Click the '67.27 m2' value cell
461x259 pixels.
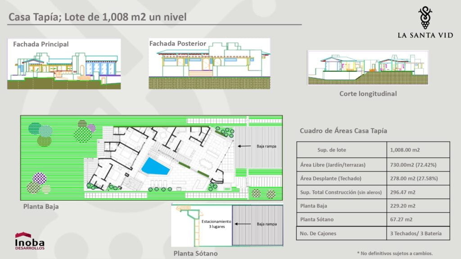click(418, 219)
